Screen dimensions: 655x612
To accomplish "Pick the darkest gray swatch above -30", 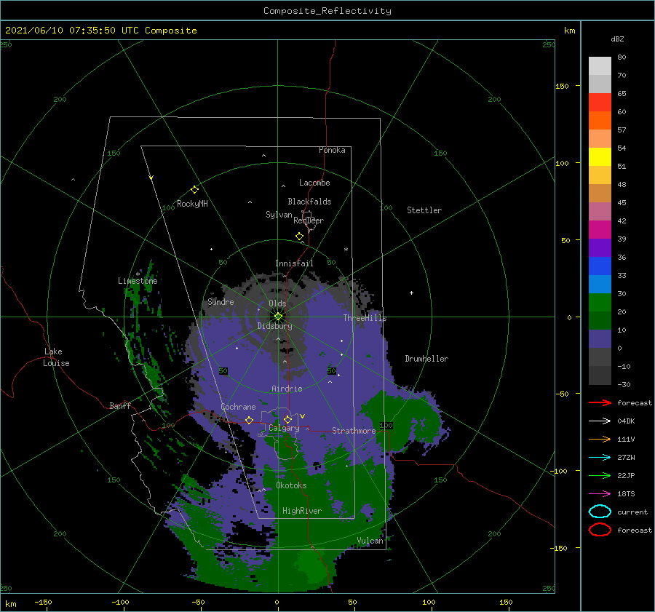I will (600, 375).
